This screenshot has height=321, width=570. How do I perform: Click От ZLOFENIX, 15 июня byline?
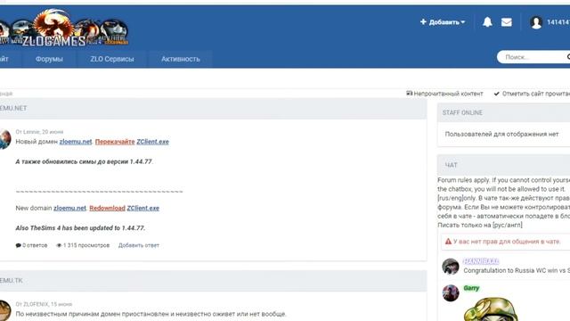point(44,304)
